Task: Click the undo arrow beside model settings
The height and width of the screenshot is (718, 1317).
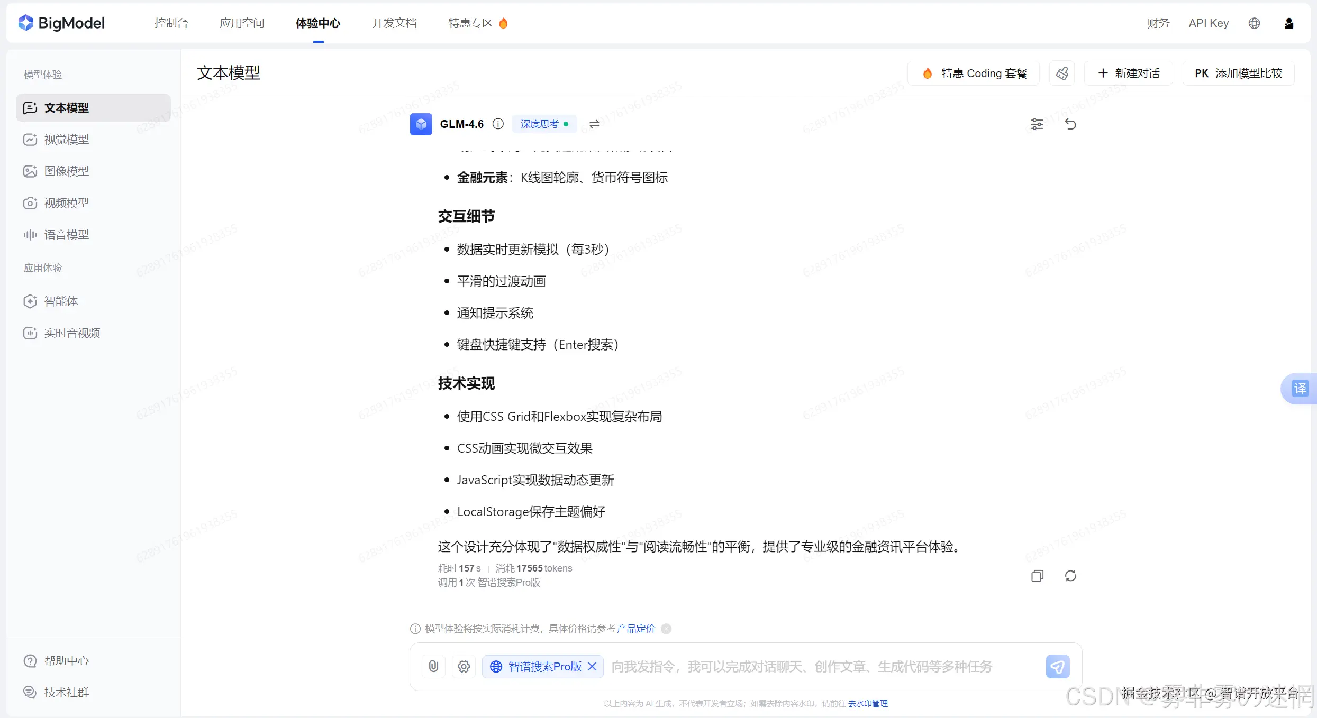Action: (1070, 124)
